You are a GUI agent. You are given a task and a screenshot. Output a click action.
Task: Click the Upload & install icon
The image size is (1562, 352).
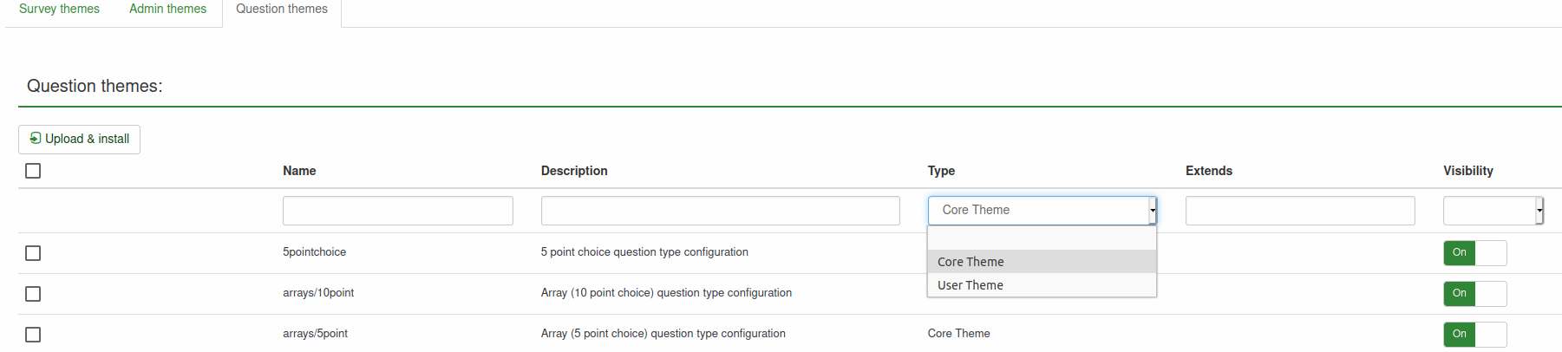coord(36,139)
